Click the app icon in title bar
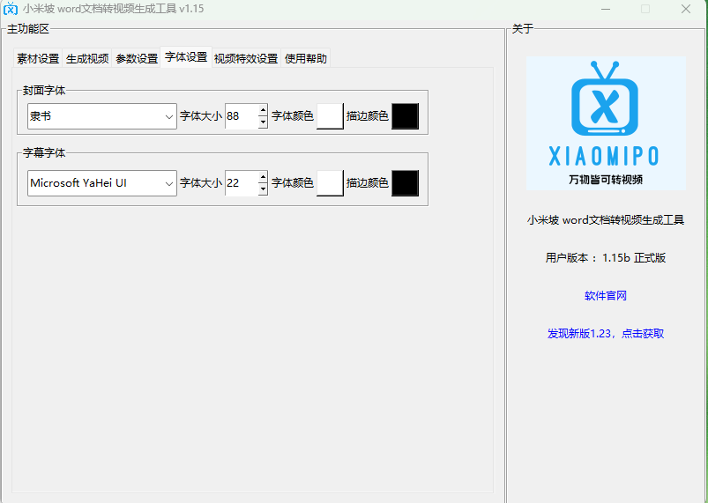Viewport: 708px width, 503px height. [11, 9]
